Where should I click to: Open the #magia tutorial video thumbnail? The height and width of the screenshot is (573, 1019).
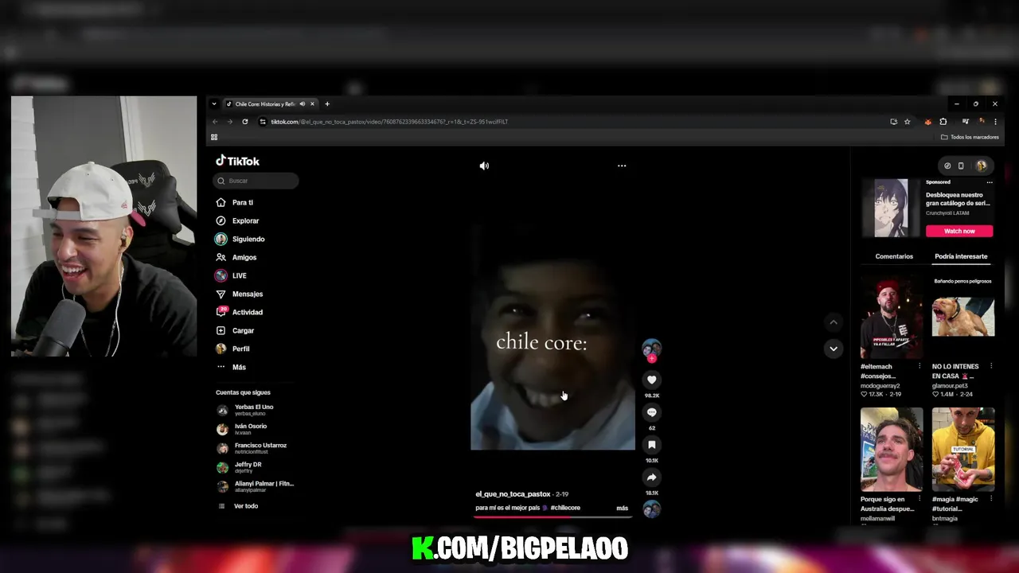[963, 449]
